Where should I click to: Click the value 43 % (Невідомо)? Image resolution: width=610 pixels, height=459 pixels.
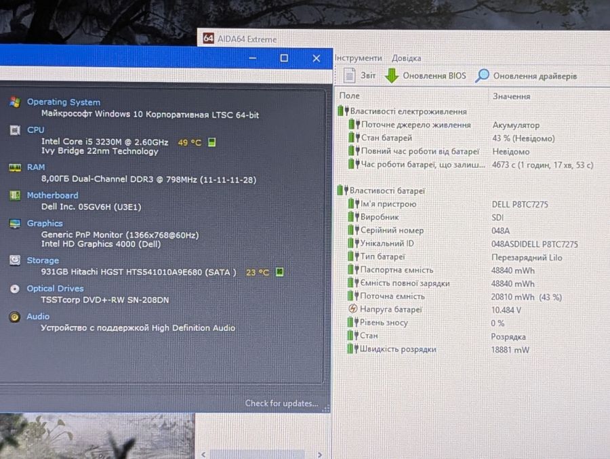pos(523,138)
